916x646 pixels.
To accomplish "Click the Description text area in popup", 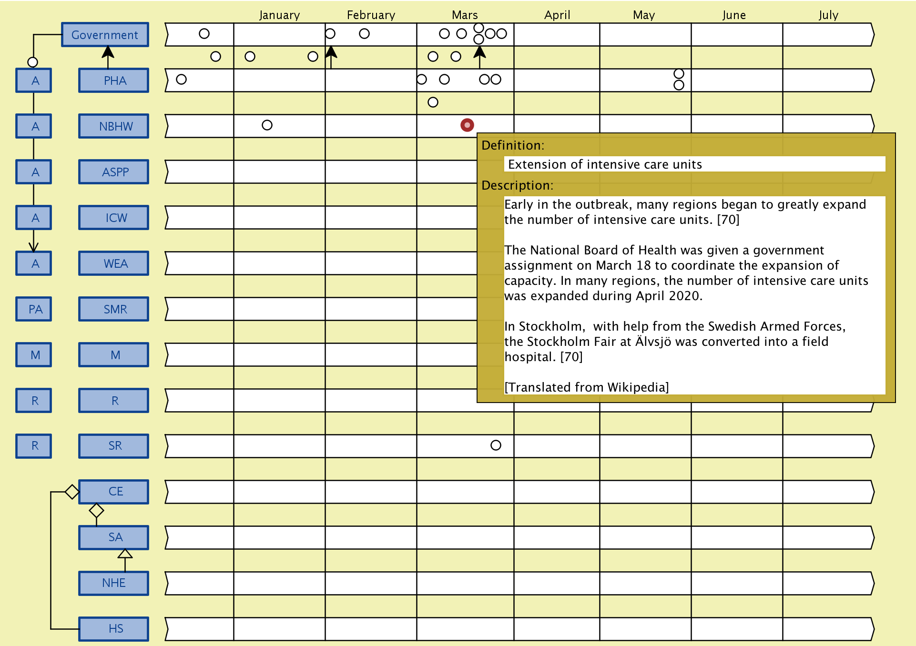I will pos(694,295).
